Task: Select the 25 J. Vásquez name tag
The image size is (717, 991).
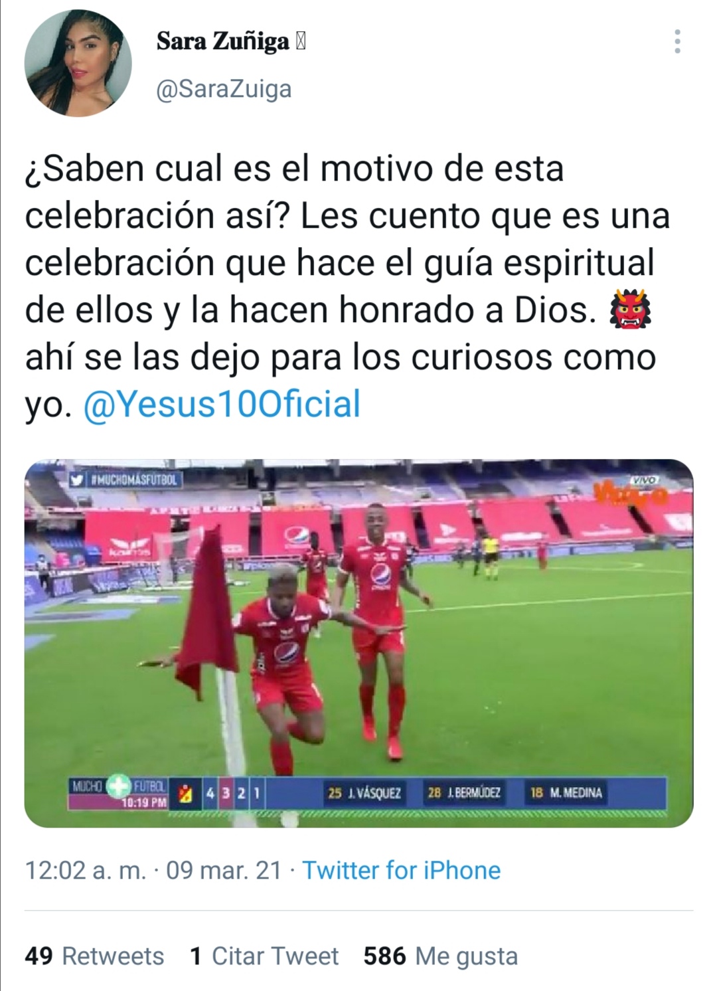Action: point(364,792)
